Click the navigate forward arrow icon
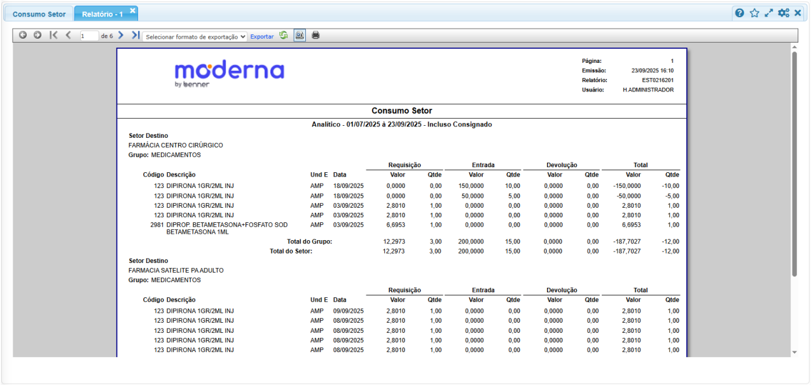811x385 pixels. coord(38,36)
